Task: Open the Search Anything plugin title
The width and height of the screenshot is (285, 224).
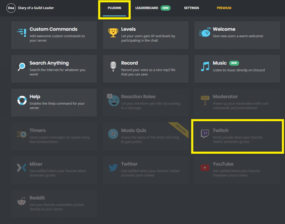Action: (x=49, y=63)
